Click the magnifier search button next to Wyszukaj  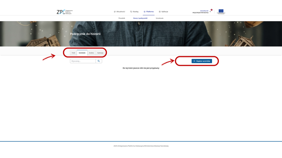click(x=99, y=61)
